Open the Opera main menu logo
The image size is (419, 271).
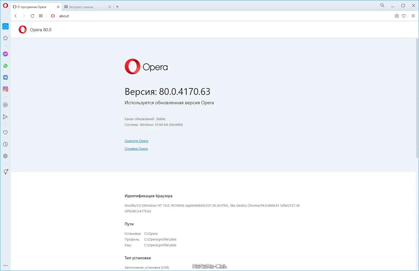(x=5, y=5)
